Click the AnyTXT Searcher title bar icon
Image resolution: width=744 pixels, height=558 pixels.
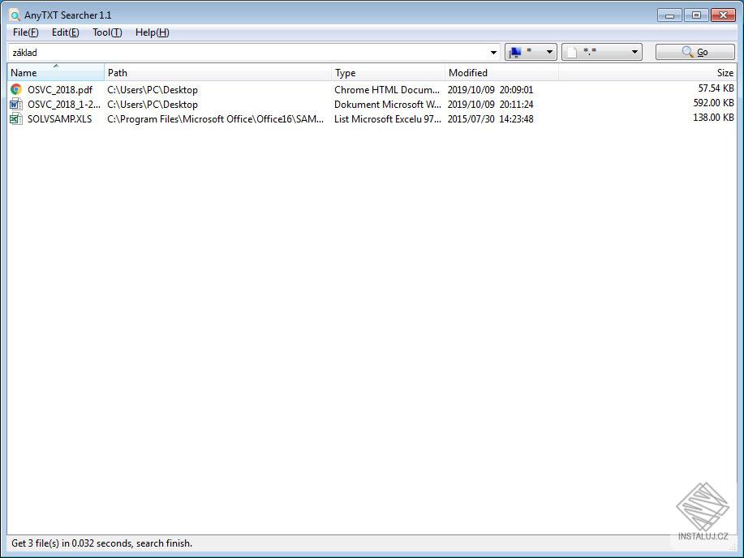click(15, 15)
